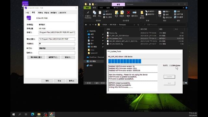
Task: Click the Start in field in Properties
Action: click(57, 39)
